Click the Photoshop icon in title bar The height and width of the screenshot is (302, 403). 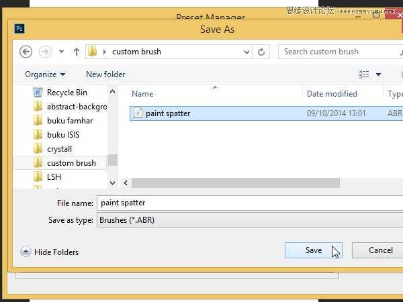click(x=19, y=28)
